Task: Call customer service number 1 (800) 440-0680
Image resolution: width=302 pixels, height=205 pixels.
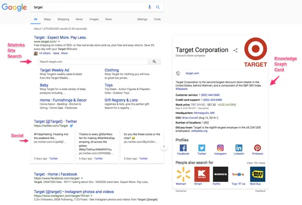Action: click(x=209, y=95)
